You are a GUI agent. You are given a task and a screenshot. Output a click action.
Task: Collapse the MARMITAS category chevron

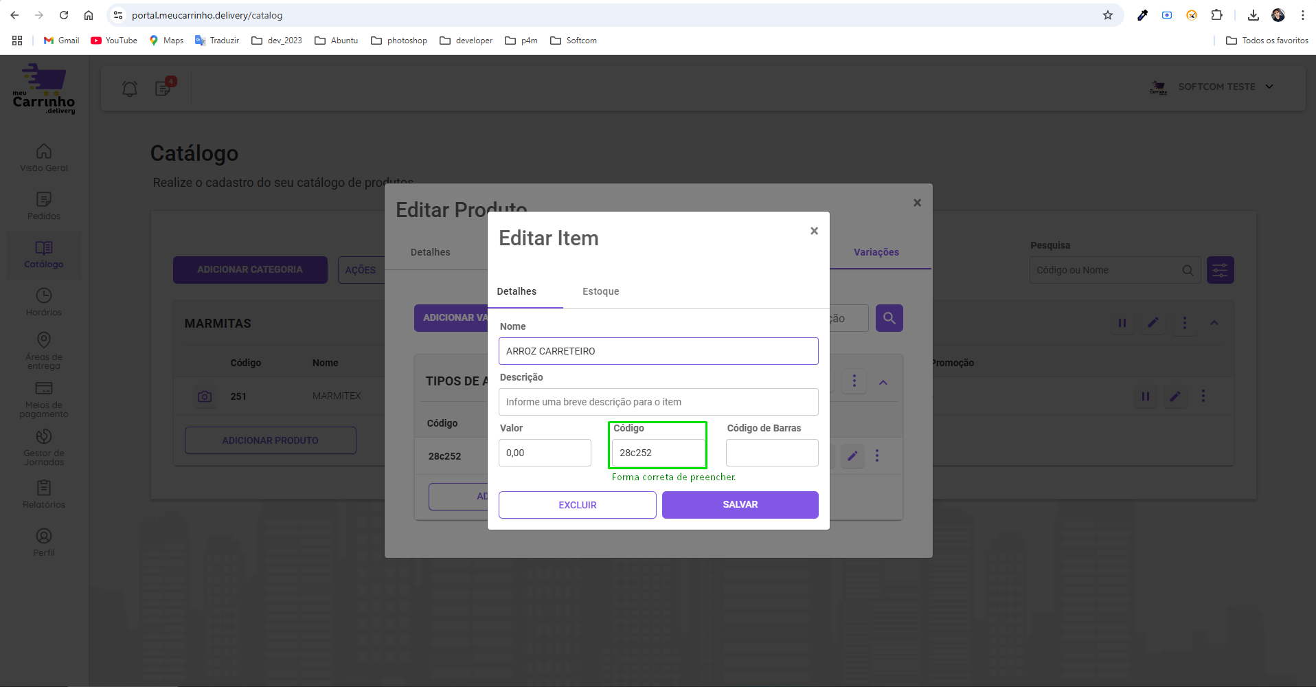click(1214, 323)
